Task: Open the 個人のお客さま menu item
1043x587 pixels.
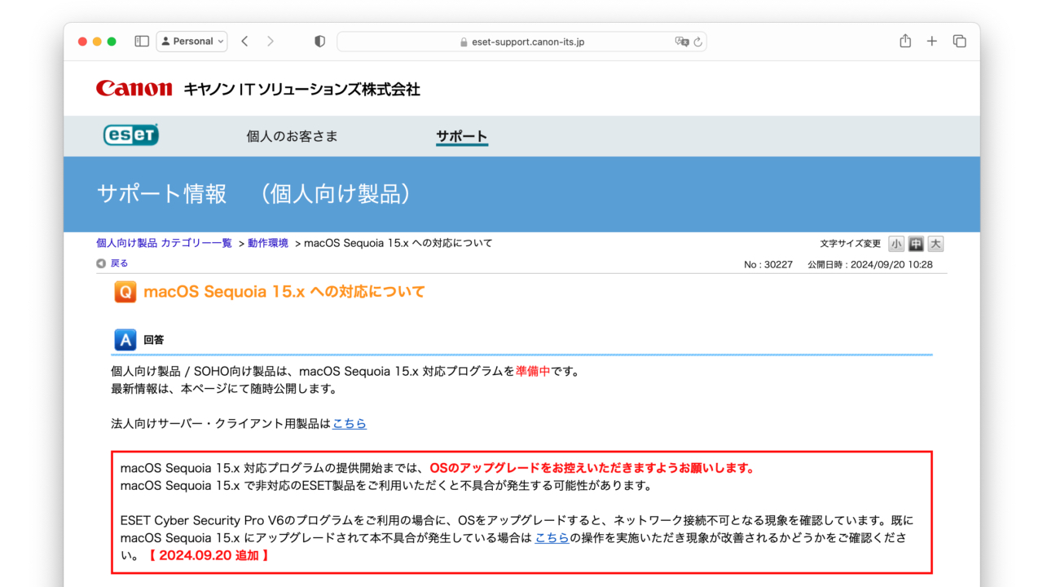Action: pyautogui.click(x=292, y=136)
